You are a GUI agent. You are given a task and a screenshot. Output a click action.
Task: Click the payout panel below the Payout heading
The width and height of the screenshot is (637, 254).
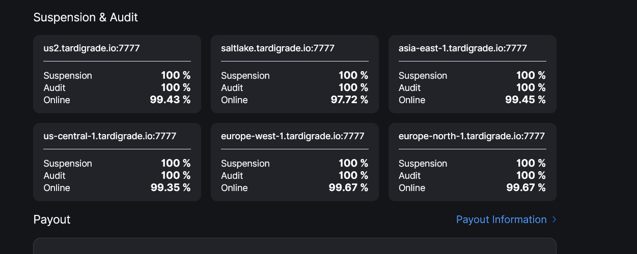[294, 246]
